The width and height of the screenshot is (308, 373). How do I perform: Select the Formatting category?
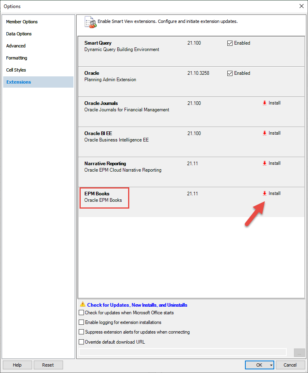click(17, 58)
